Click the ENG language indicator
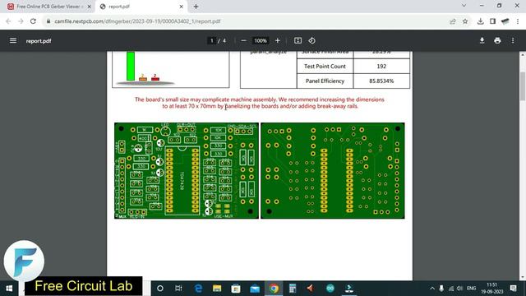Viewport: 526px width, 296px height. pos(471,289)
